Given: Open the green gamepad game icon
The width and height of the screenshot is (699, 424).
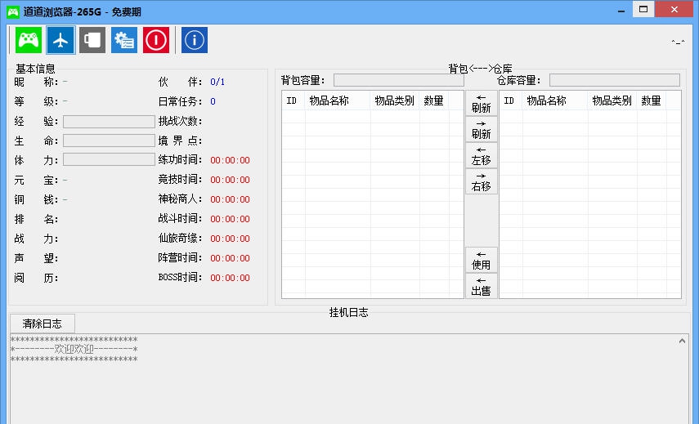Looking at the screenshot, I should [x=29, y=40].
